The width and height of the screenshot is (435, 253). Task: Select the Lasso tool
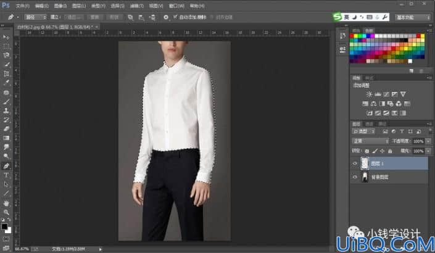pos(6,55)
